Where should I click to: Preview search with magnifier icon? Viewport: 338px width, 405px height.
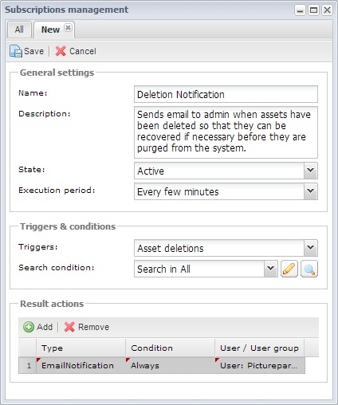pos(309,269)
